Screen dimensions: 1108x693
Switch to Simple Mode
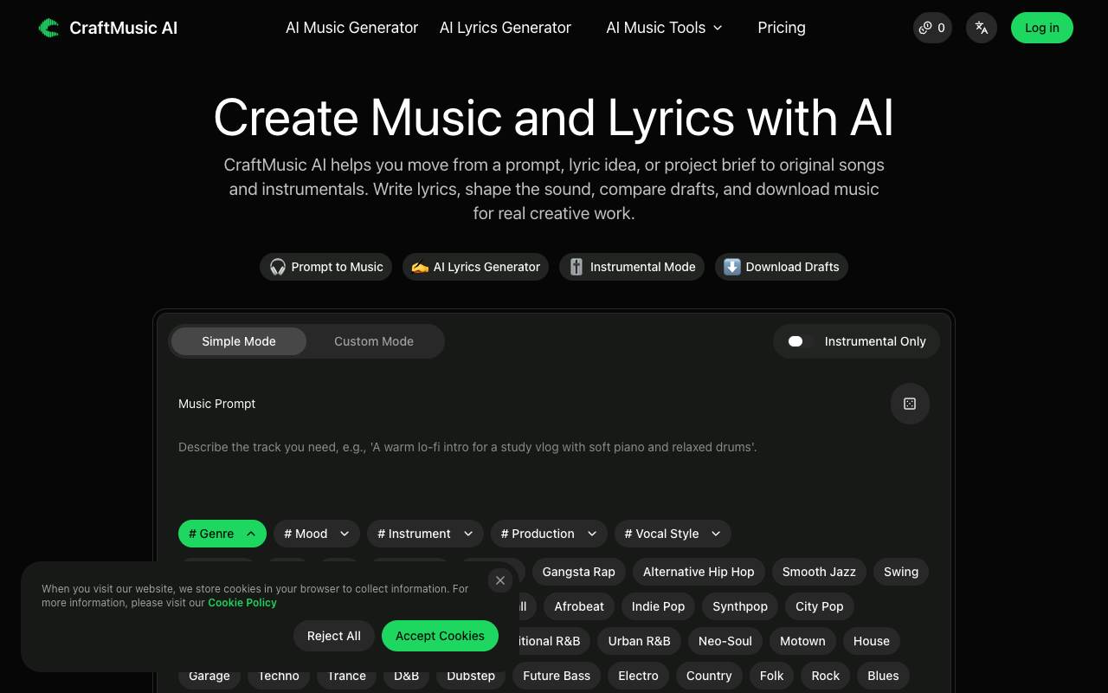pos(239,341)
